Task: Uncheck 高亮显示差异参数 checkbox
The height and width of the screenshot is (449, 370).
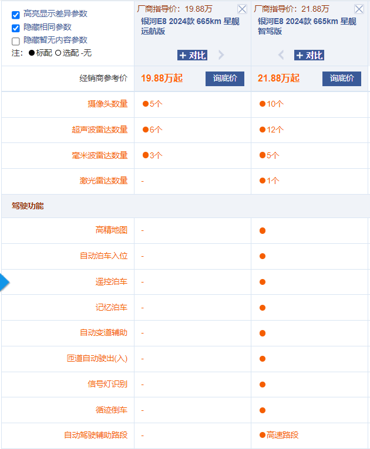Action: (x=16, y=15)
